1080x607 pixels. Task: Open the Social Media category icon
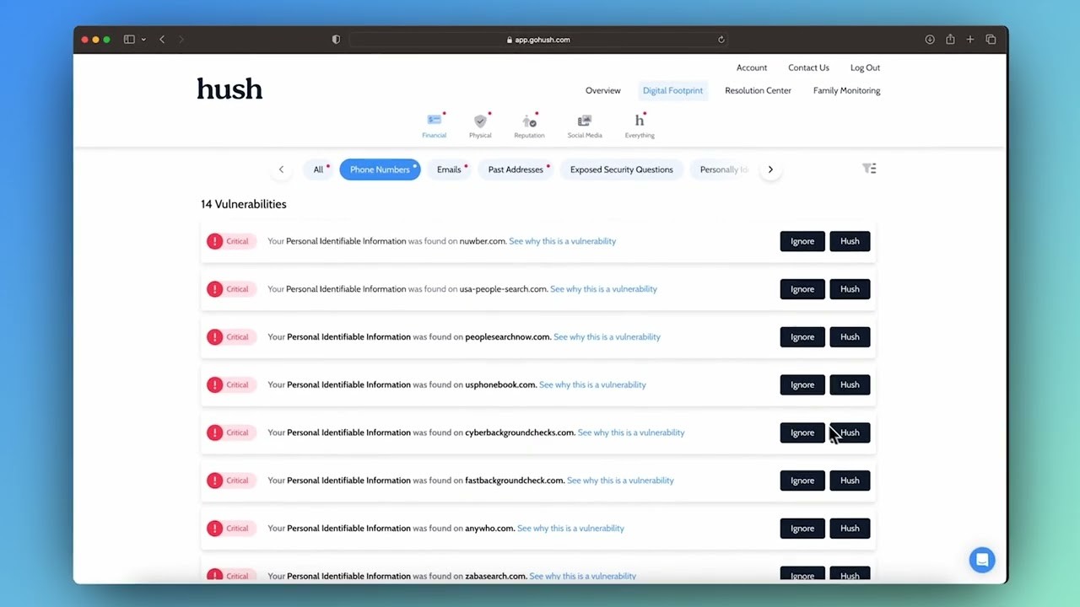pyautogui.click(x=584, y=126)
